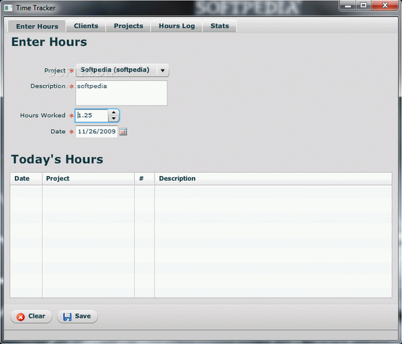
Task: Go to the Stats tab
Action: point(219,26)
